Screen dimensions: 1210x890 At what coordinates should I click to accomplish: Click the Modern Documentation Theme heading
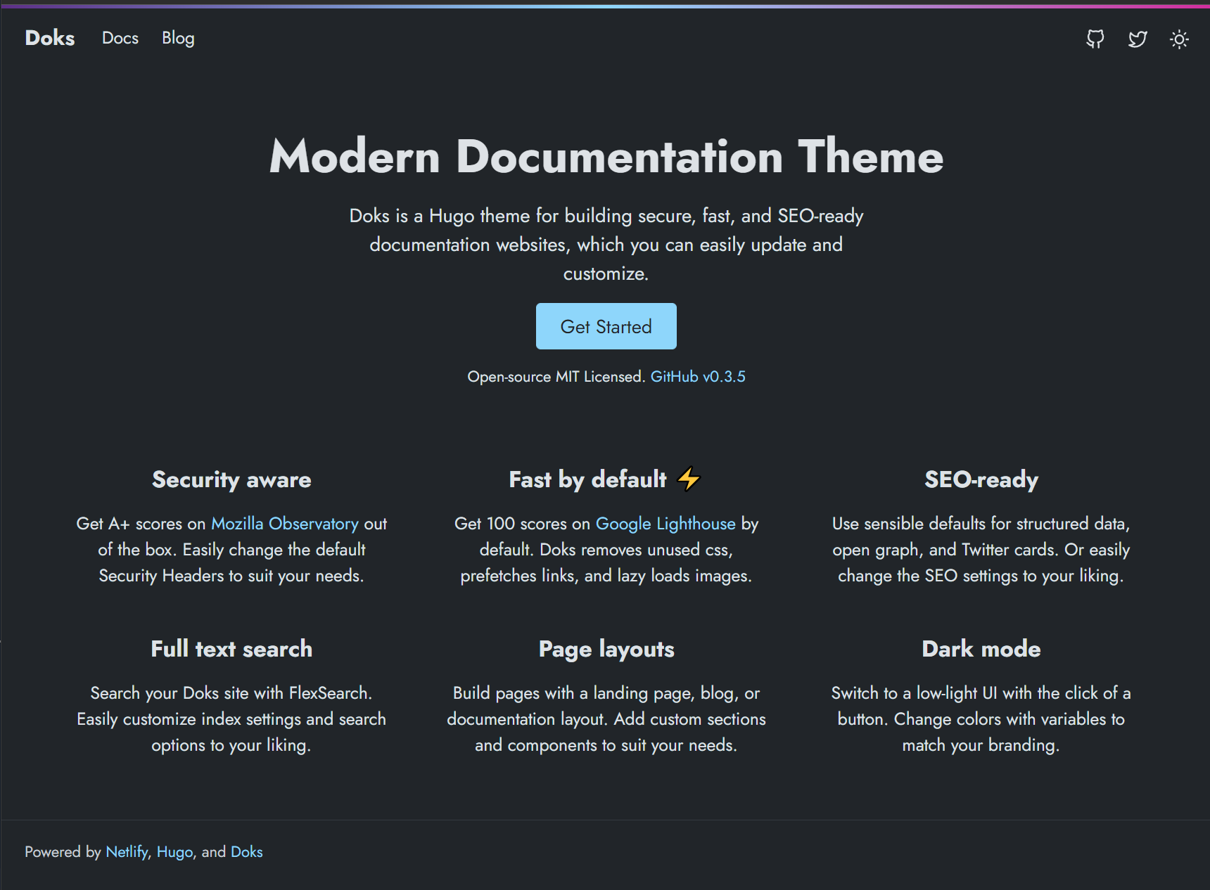(606, 156)
